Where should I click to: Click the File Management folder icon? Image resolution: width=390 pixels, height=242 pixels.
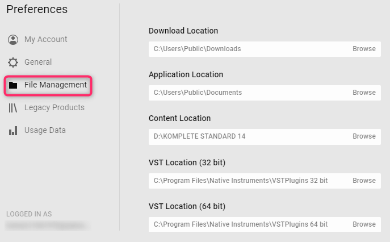click(13, 85)
